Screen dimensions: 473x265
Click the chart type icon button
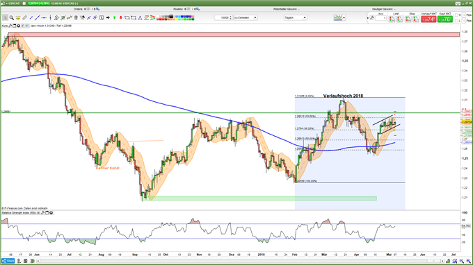[337, 18]
